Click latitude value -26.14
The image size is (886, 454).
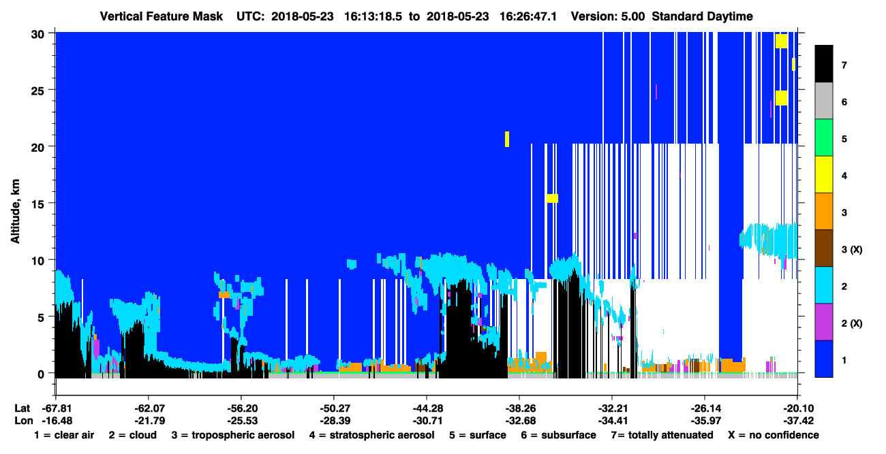click(705, 408)
